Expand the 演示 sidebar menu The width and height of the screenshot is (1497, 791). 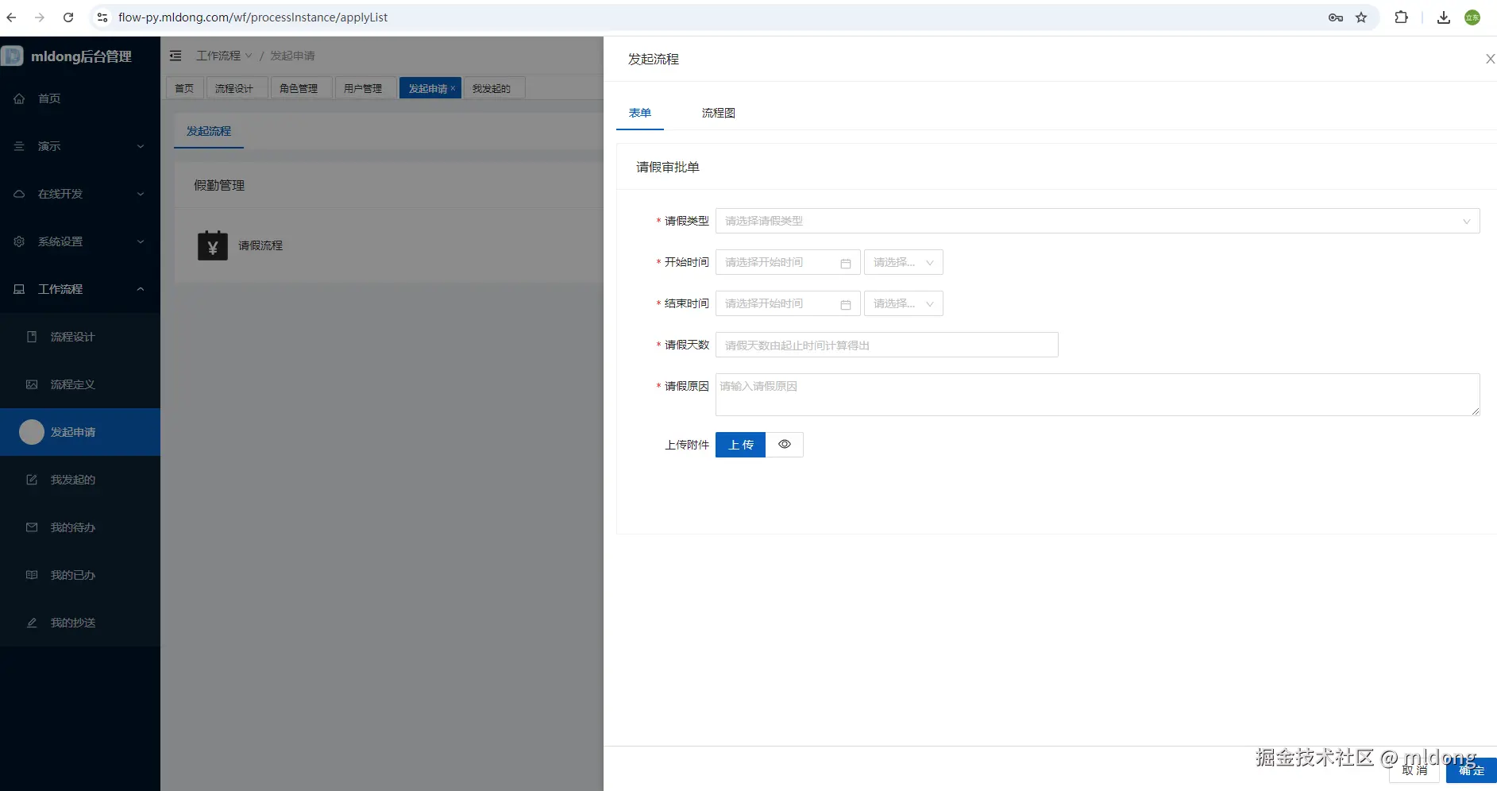click(x=80, y=146)
